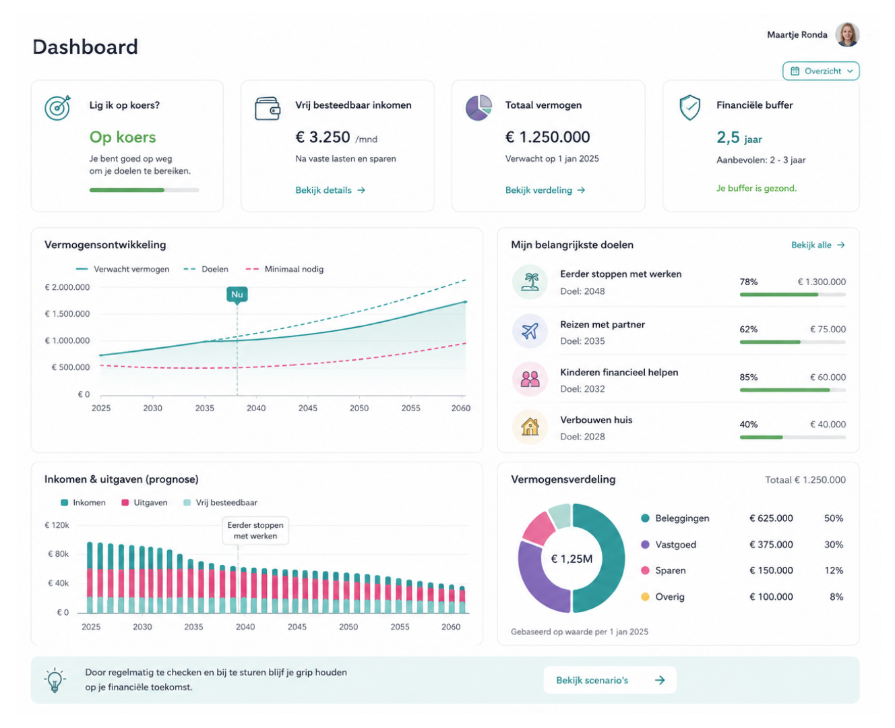This screenshot has height=728, width=895.
Task: Click the pie chart icon beside Totaal vermogen
Action: pos(479,108)
